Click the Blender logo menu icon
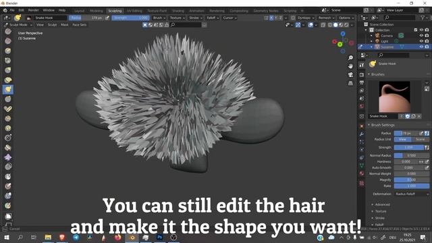432x243 pixels. coord(5,10)
